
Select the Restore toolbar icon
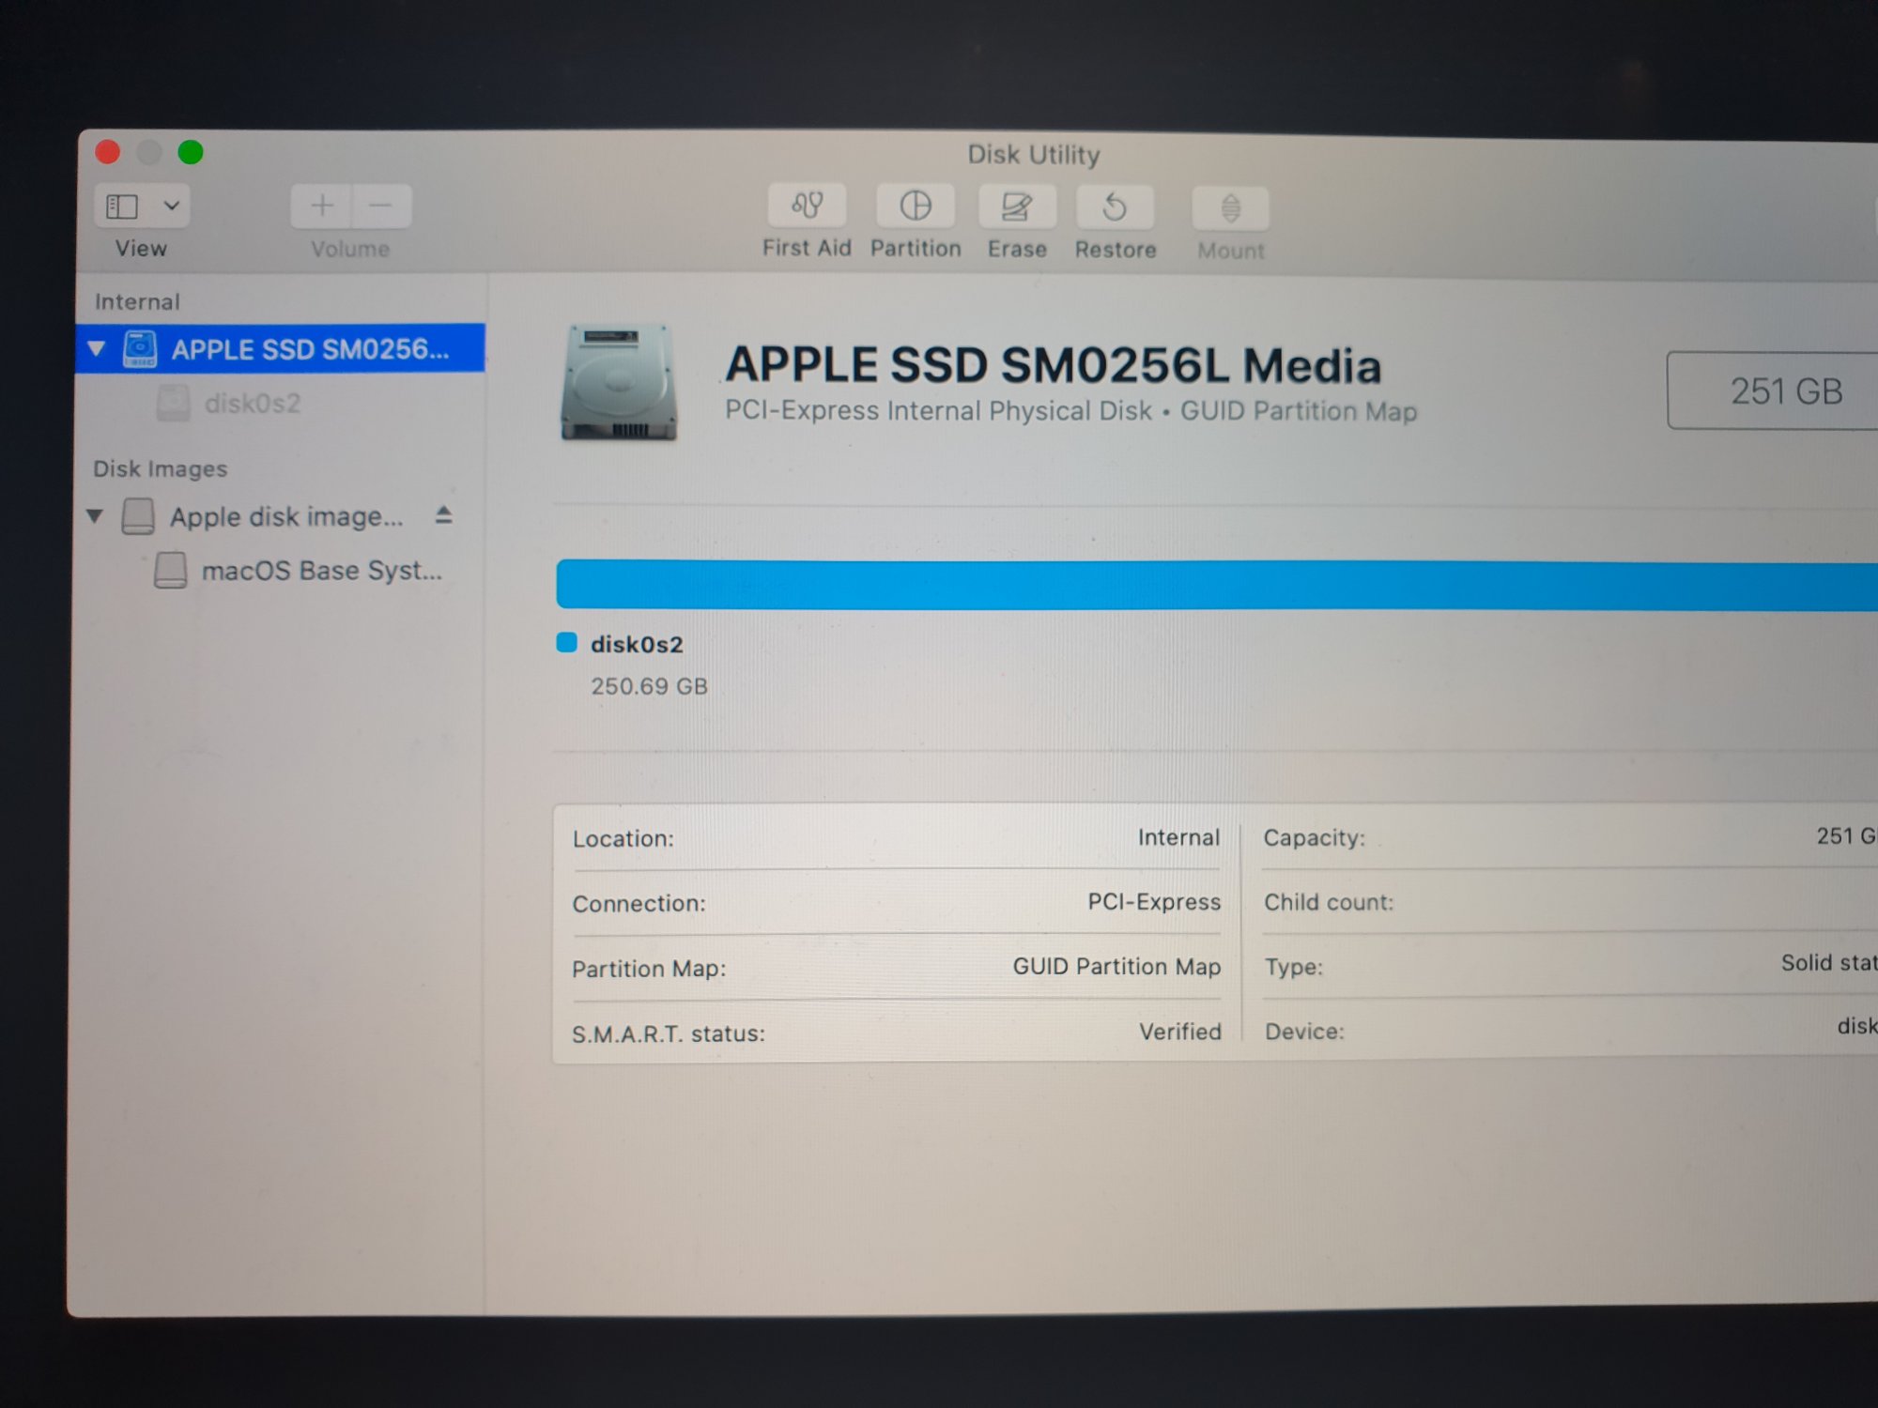tap(1115, 207)
